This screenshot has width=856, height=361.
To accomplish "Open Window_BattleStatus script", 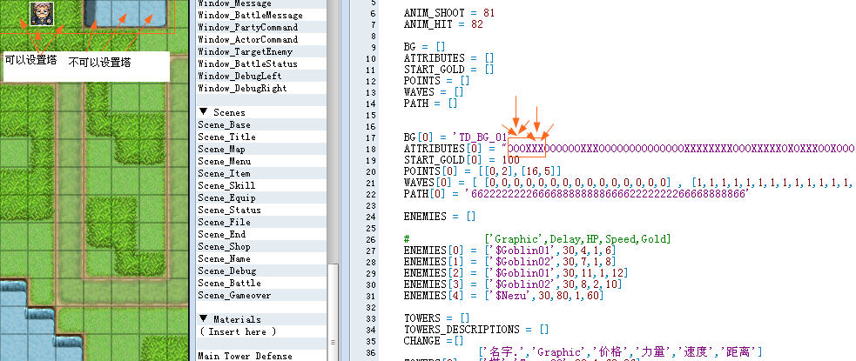I will (x=261, y=64).
